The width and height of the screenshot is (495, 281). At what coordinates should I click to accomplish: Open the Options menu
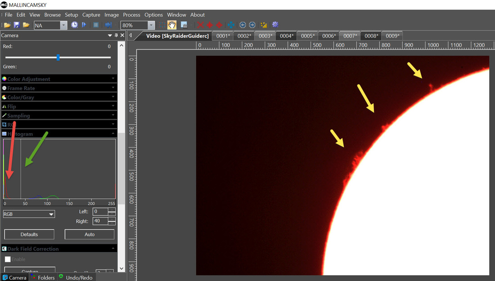point(154,15)
